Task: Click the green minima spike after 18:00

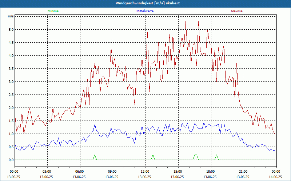Action: (216, 157)
